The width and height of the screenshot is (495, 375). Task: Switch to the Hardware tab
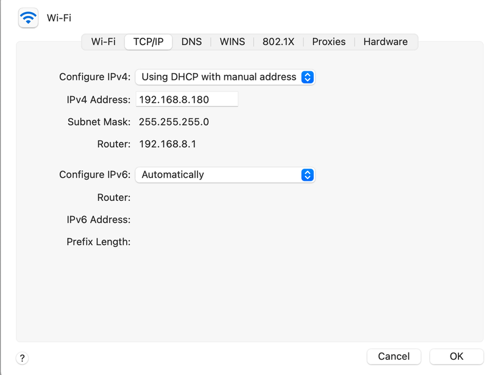tap(385, 42)
